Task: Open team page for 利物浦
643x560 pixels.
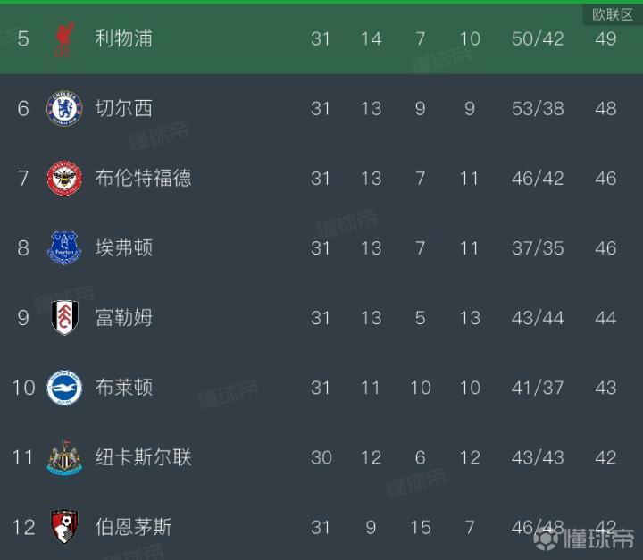Action: click(123, 38)
